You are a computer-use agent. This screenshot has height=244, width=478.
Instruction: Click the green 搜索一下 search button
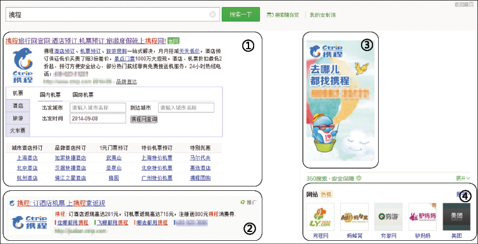[241, 15]
